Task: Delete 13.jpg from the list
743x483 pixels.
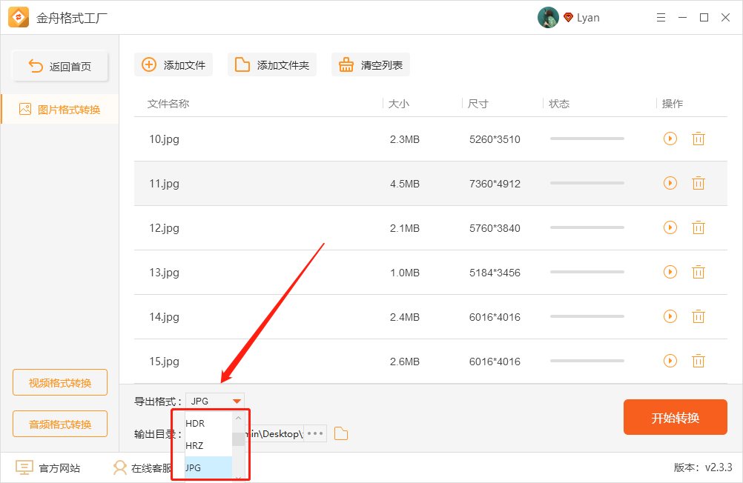Action: point(699,273)
